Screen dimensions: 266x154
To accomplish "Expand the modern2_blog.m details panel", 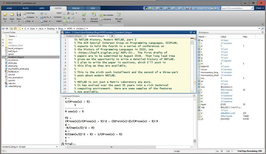I will [x=57, y=147].
